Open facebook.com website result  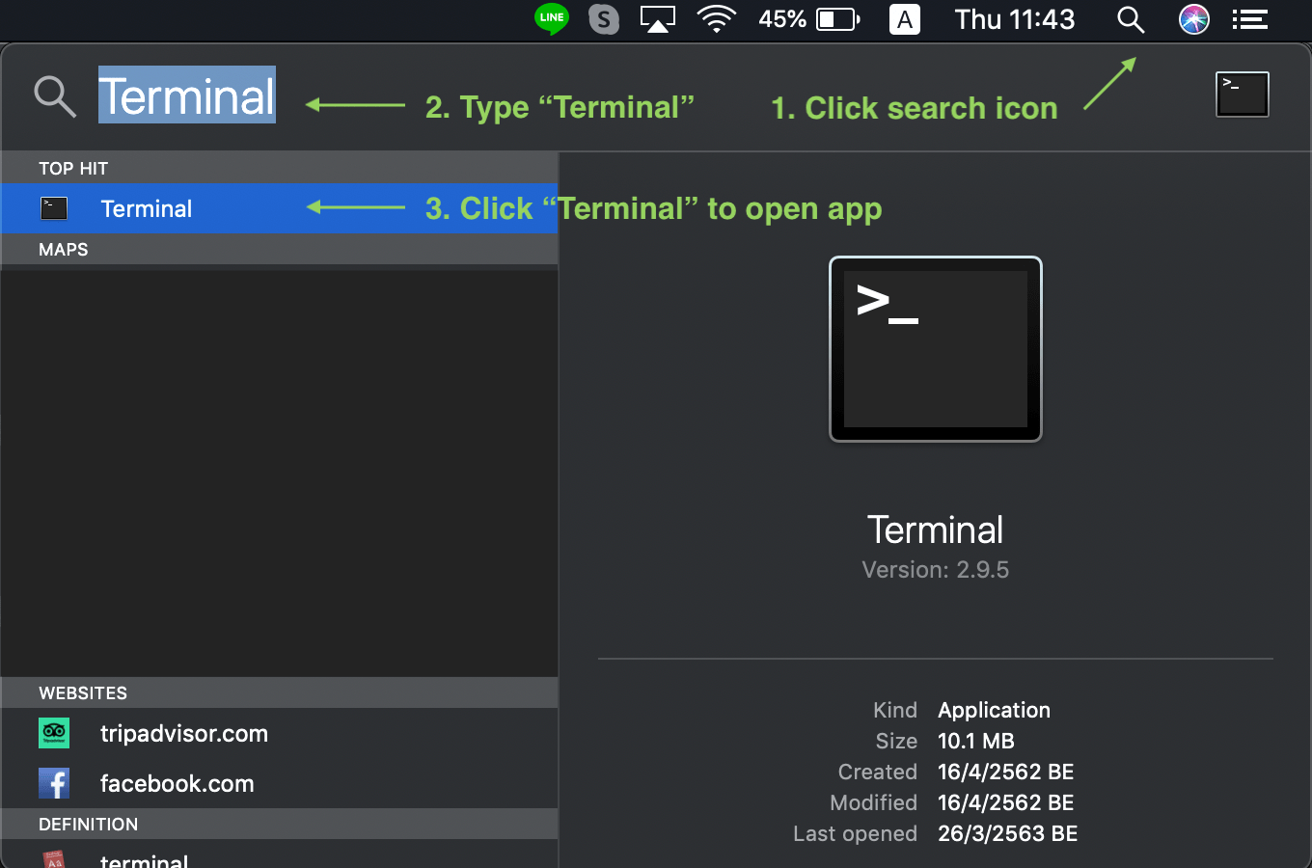tap(279, 783)
